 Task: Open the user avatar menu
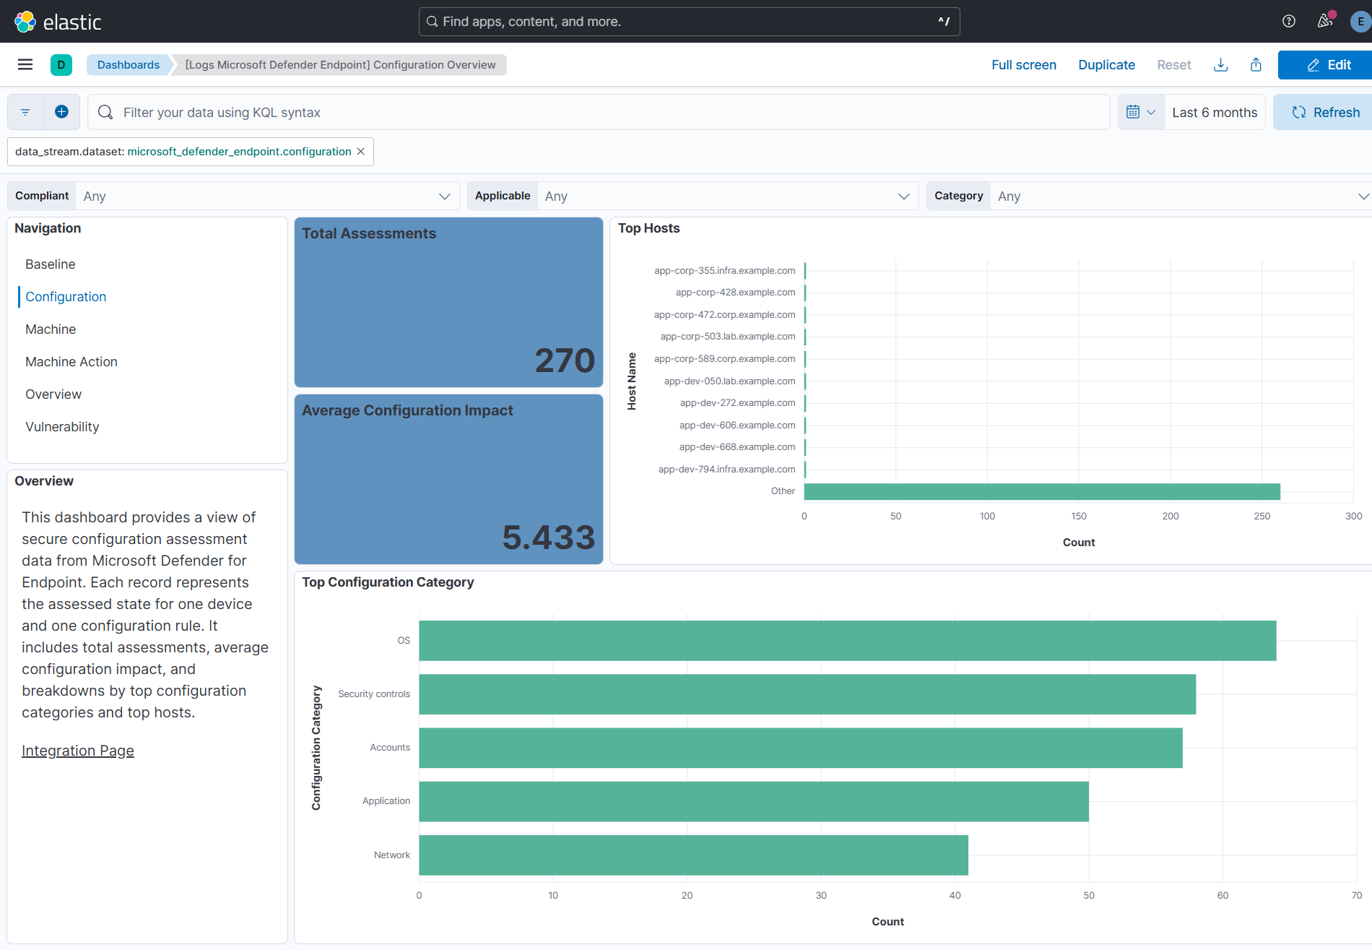(1360, 22)
